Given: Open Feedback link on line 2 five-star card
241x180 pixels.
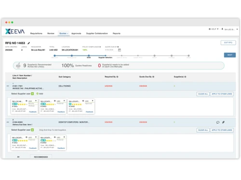Looking at the screenshot, I should [x=33, y=148].
